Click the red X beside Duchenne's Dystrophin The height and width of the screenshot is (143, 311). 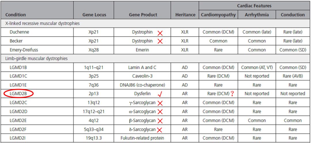tap(160, 33)
